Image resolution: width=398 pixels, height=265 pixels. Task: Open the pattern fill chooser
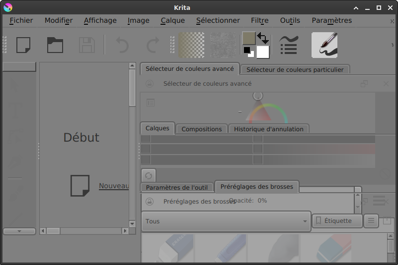(223, 45)
